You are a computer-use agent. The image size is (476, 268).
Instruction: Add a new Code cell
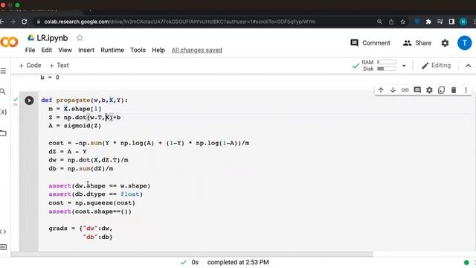pyautogui.click(x=30, y=66)
